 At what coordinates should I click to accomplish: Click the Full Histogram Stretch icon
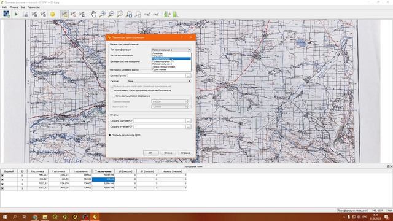tap(167, 14)
